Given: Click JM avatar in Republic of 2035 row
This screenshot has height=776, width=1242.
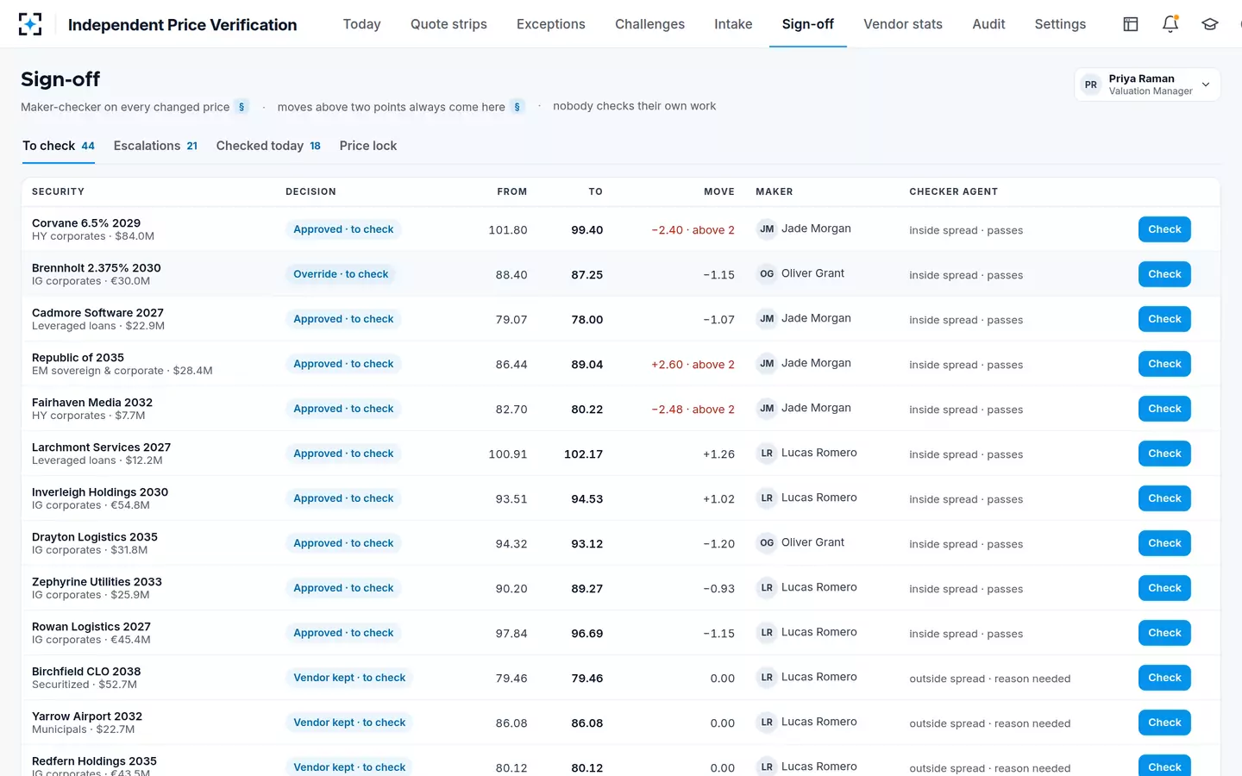Looking at the screenshot, I should tap(767, 364).
